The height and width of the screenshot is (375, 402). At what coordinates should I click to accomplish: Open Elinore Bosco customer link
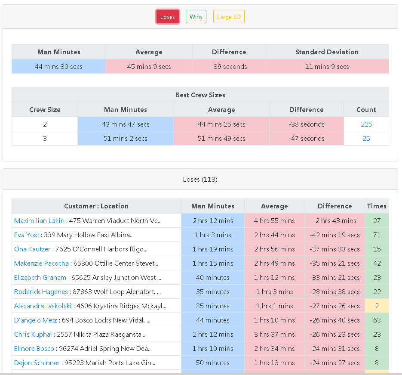[x=34, y=348]
